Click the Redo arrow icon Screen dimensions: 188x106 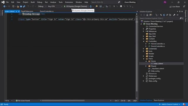(x=33, y=6)
